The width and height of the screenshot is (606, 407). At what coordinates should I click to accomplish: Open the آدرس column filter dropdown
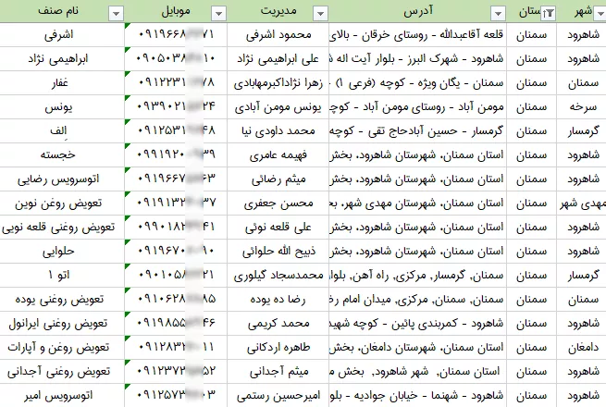[498, 14]
